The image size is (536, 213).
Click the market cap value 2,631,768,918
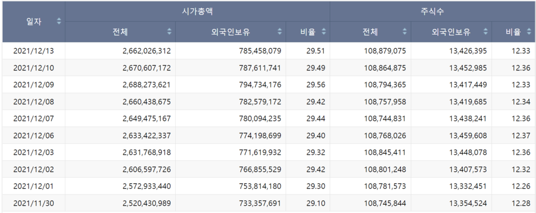pyautogui.click(x=147, y=153)
